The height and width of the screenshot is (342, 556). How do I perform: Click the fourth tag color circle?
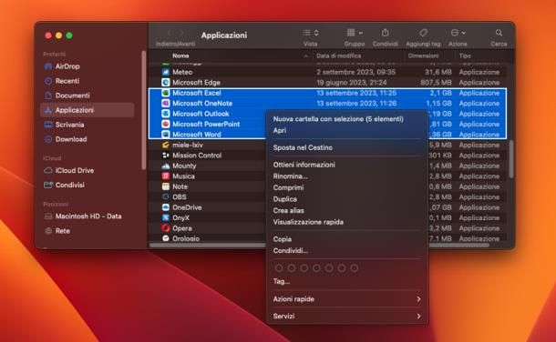pos(316,268)
